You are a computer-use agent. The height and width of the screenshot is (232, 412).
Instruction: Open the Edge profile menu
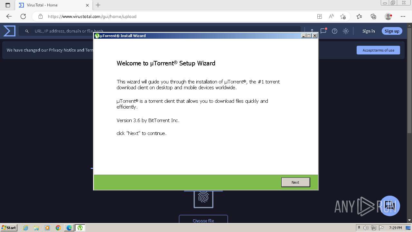389,16
